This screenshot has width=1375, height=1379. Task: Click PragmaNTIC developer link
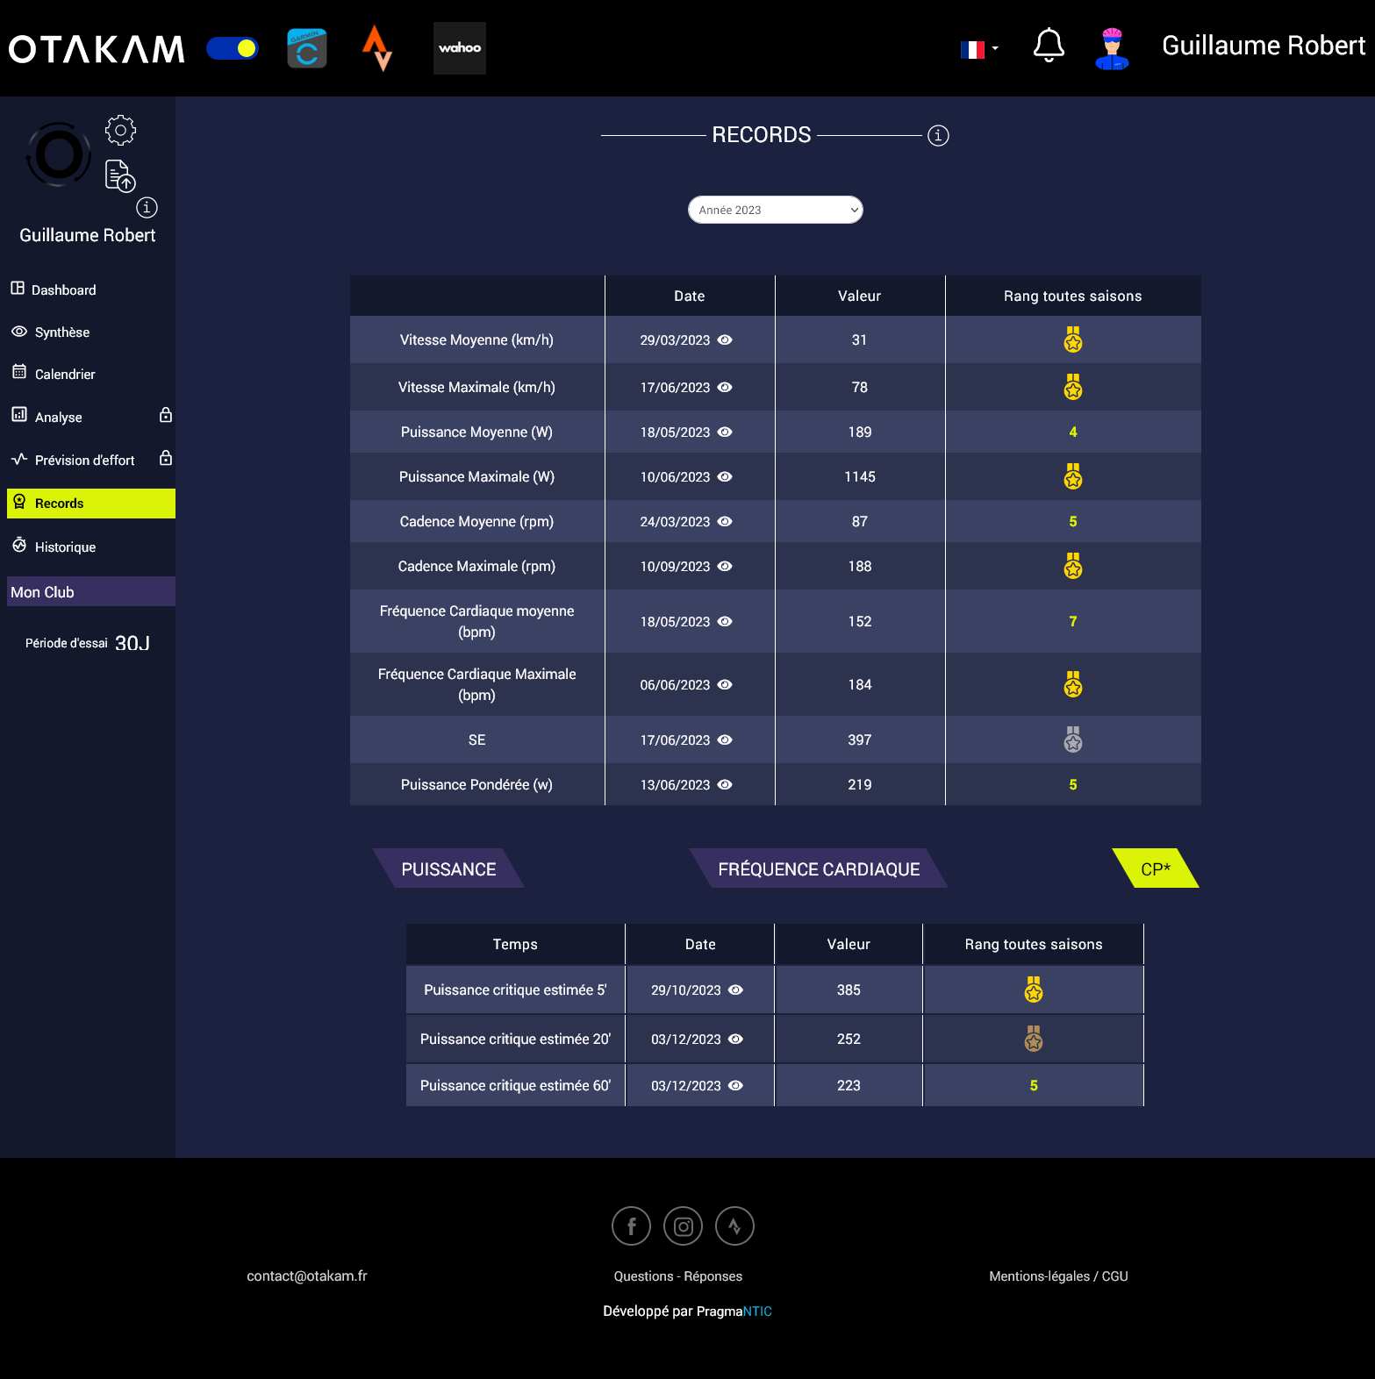pyautogui.click(x=734, y=1311)
